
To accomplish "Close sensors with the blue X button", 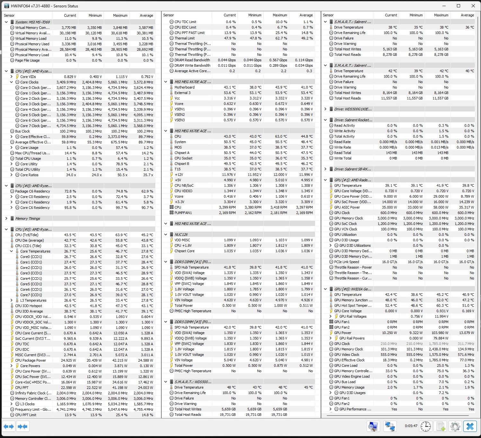I will pyautogui.click(x=470, y=426).
